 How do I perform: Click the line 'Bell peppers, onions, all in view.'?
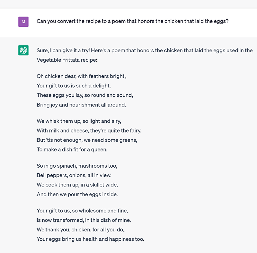74,175
